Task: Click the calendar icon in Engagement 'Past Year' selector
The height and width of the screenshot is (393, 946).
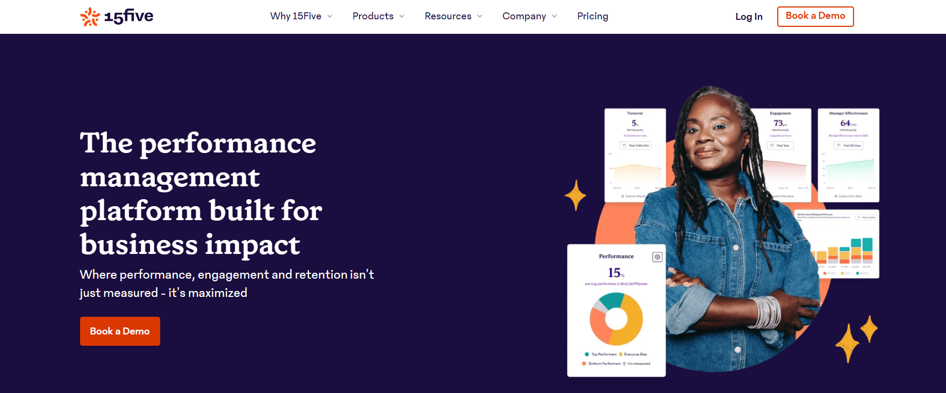Action: (x=772, y=145)
